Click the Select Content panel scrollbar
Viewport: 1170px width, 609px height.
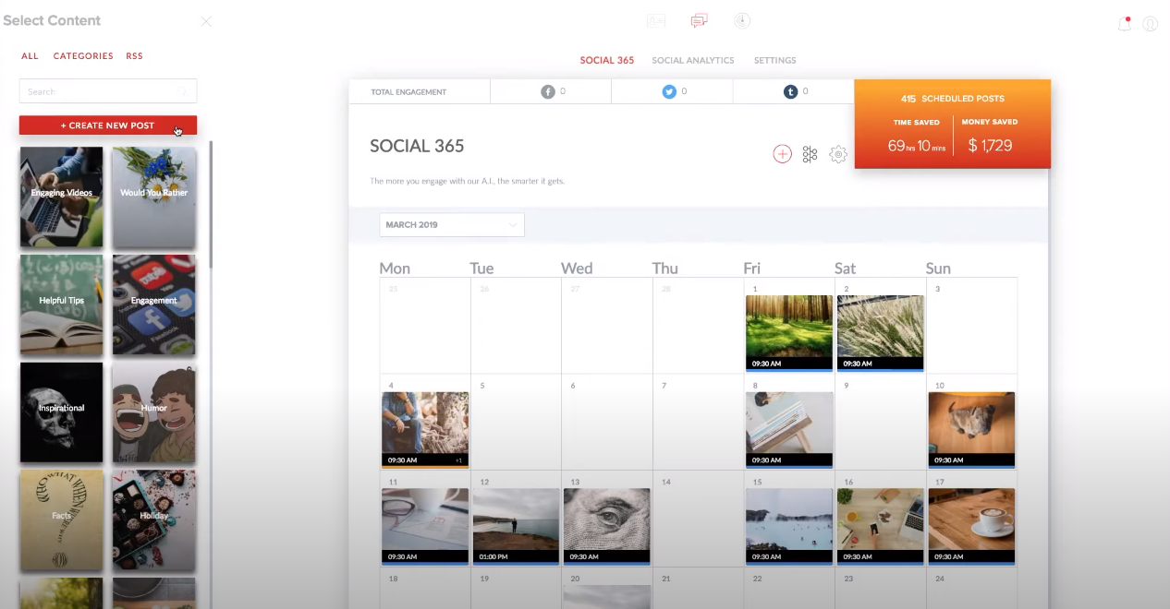point(211,205)
